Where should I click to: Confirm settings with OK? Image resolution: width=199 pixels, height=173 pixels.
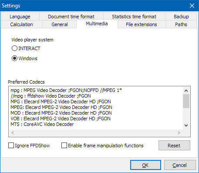145,165
